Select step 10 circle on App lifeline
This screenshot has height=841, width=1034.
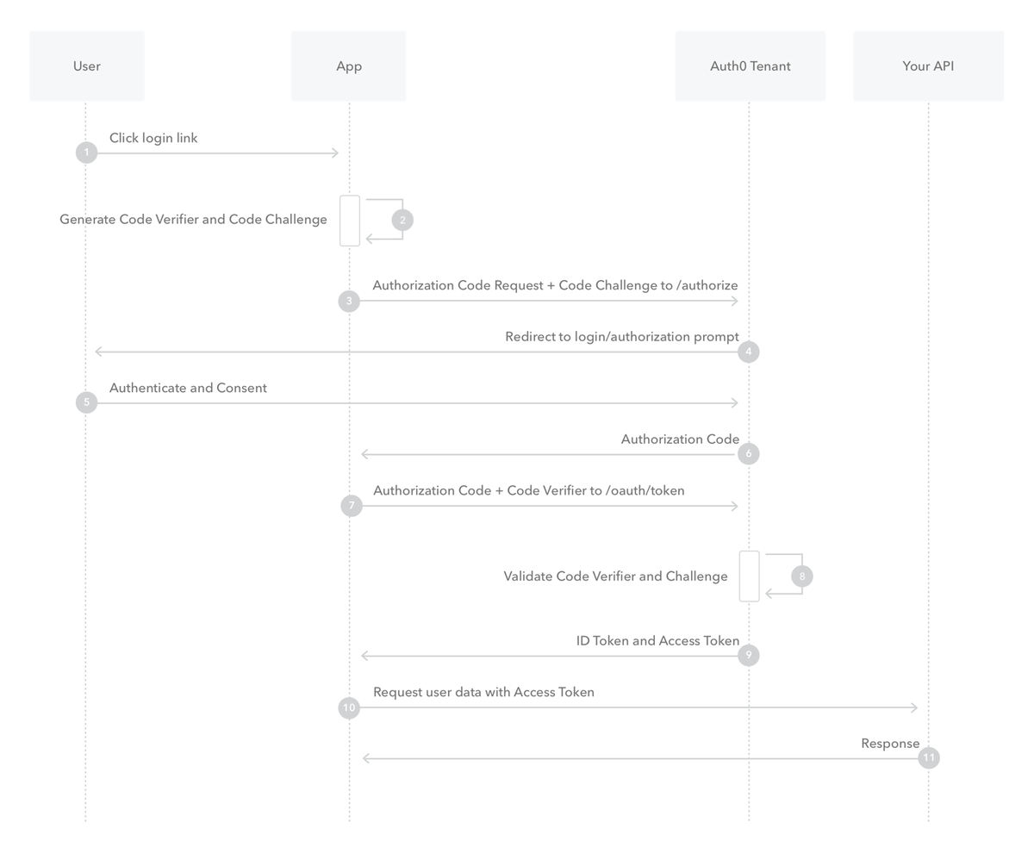(x=349, y=707)
